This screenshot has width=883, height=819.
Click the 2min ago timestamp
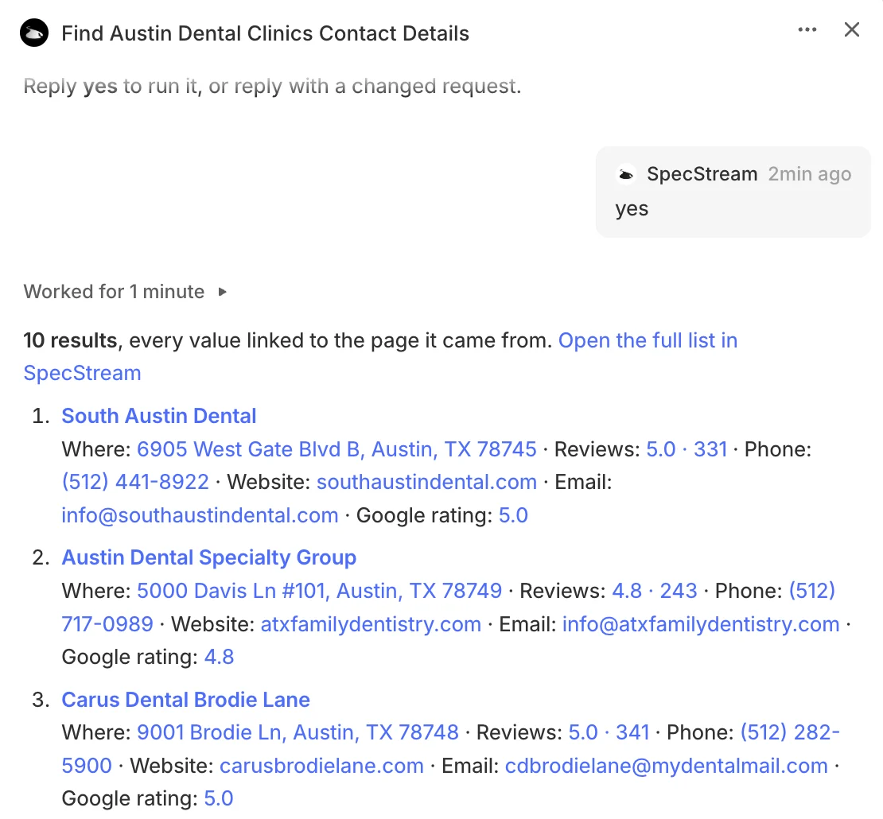tap(810, 174)
